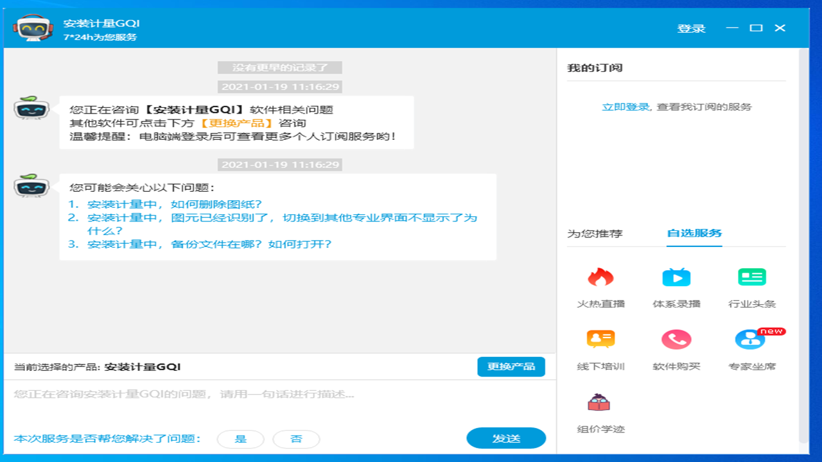This screenshot has width=822, height=462.
Task: Open the 软件购买 software purchase icon
Action: click(678, 339)
